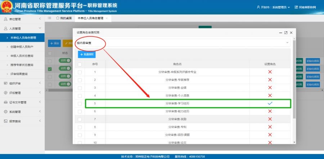
Task: Click the first 初始化密码 button in the table
Action: click(x=312, y=61)
